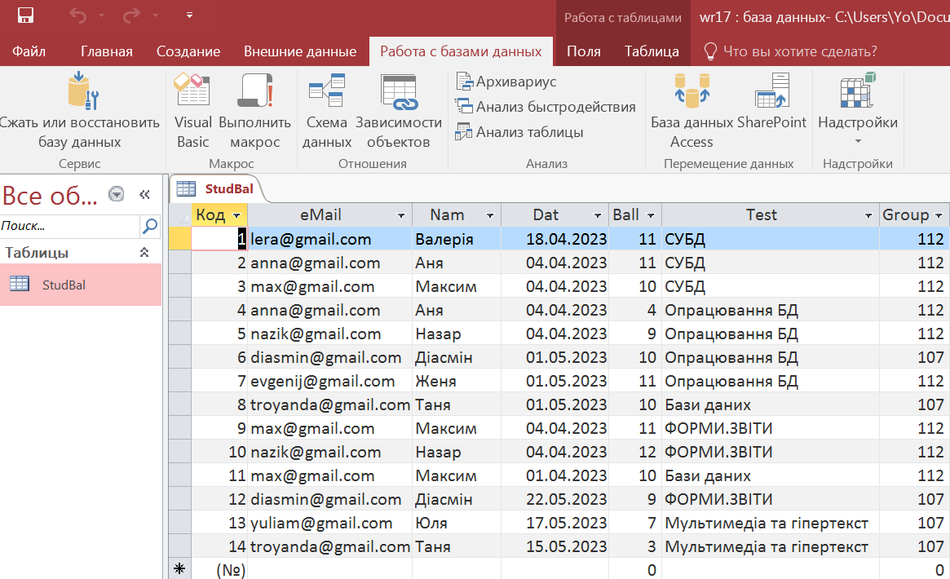Open the Visual Basic editor
Screen dimensions: 950x579
[193, 91]
